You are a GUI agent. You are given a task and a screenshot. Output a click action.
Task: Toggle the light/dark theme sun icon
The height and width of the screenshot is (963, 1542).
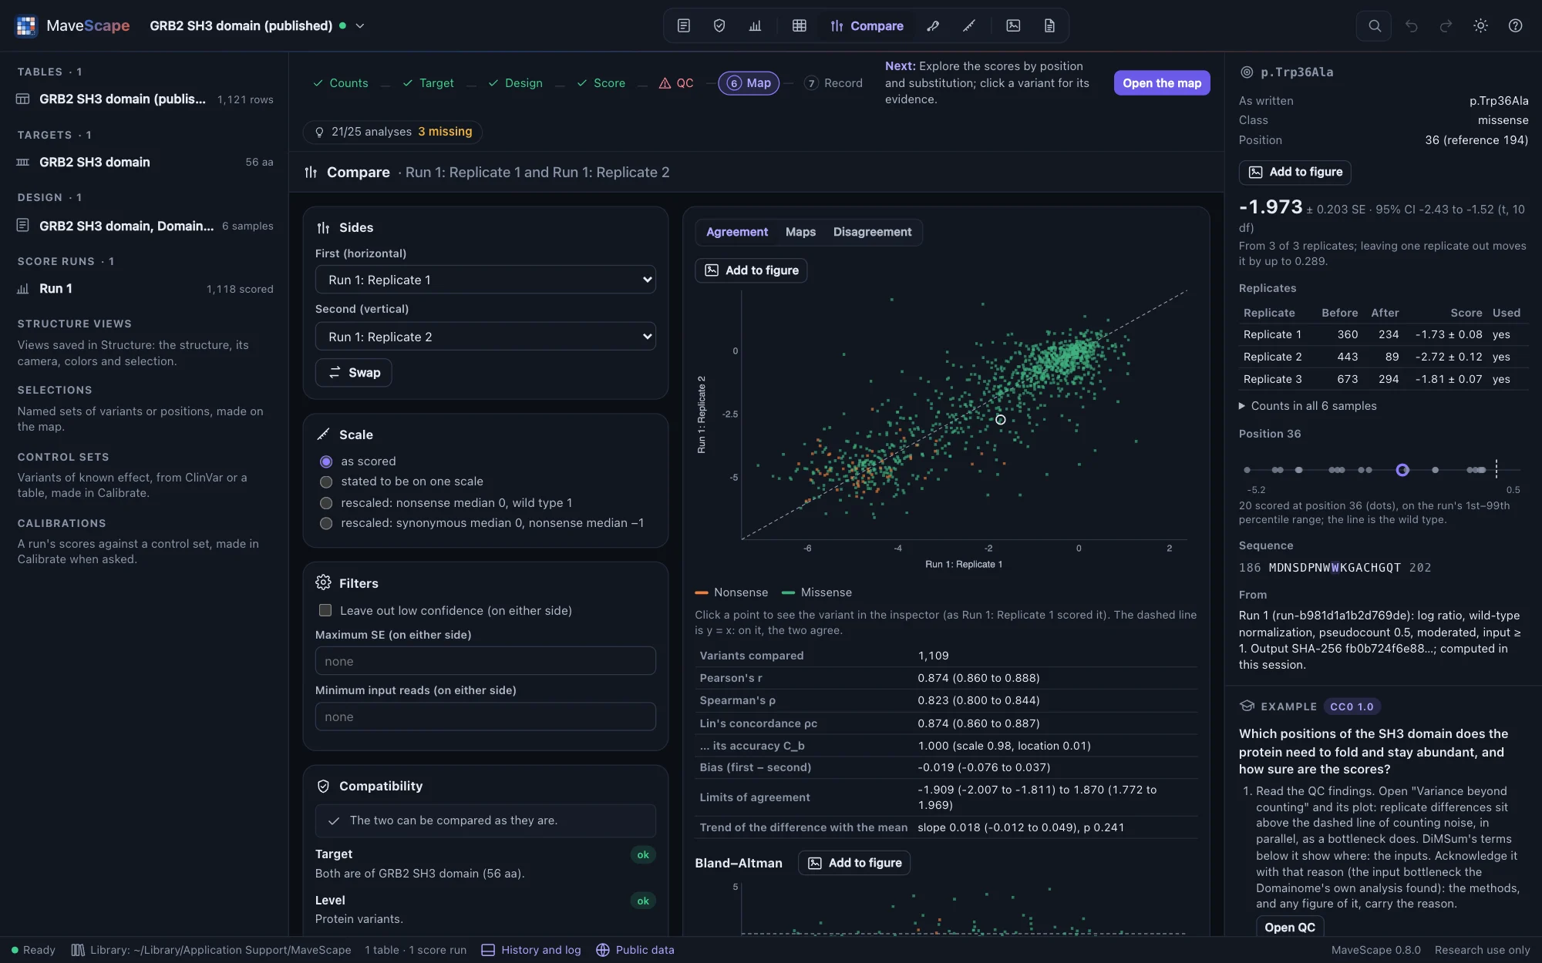(x=1480, y=25)
